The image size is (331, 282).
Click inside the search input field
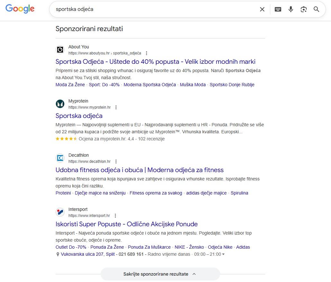coord(145,9)
